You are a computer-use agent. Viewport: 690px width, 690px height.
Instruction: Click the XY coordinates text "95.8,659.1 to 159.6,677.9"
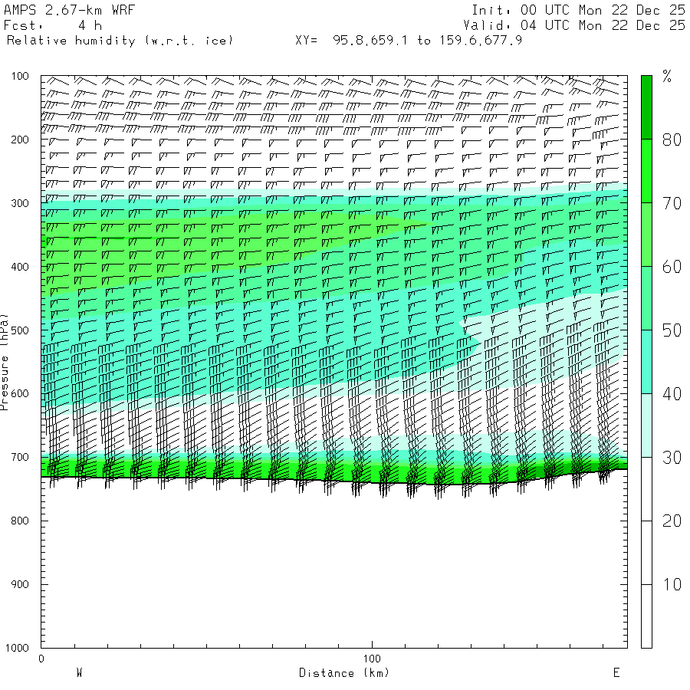(427, 41)
